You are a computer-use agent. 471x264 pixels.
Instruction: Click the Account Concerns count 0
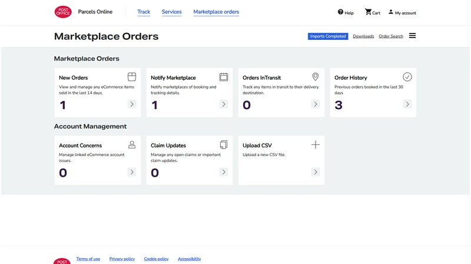63,172
